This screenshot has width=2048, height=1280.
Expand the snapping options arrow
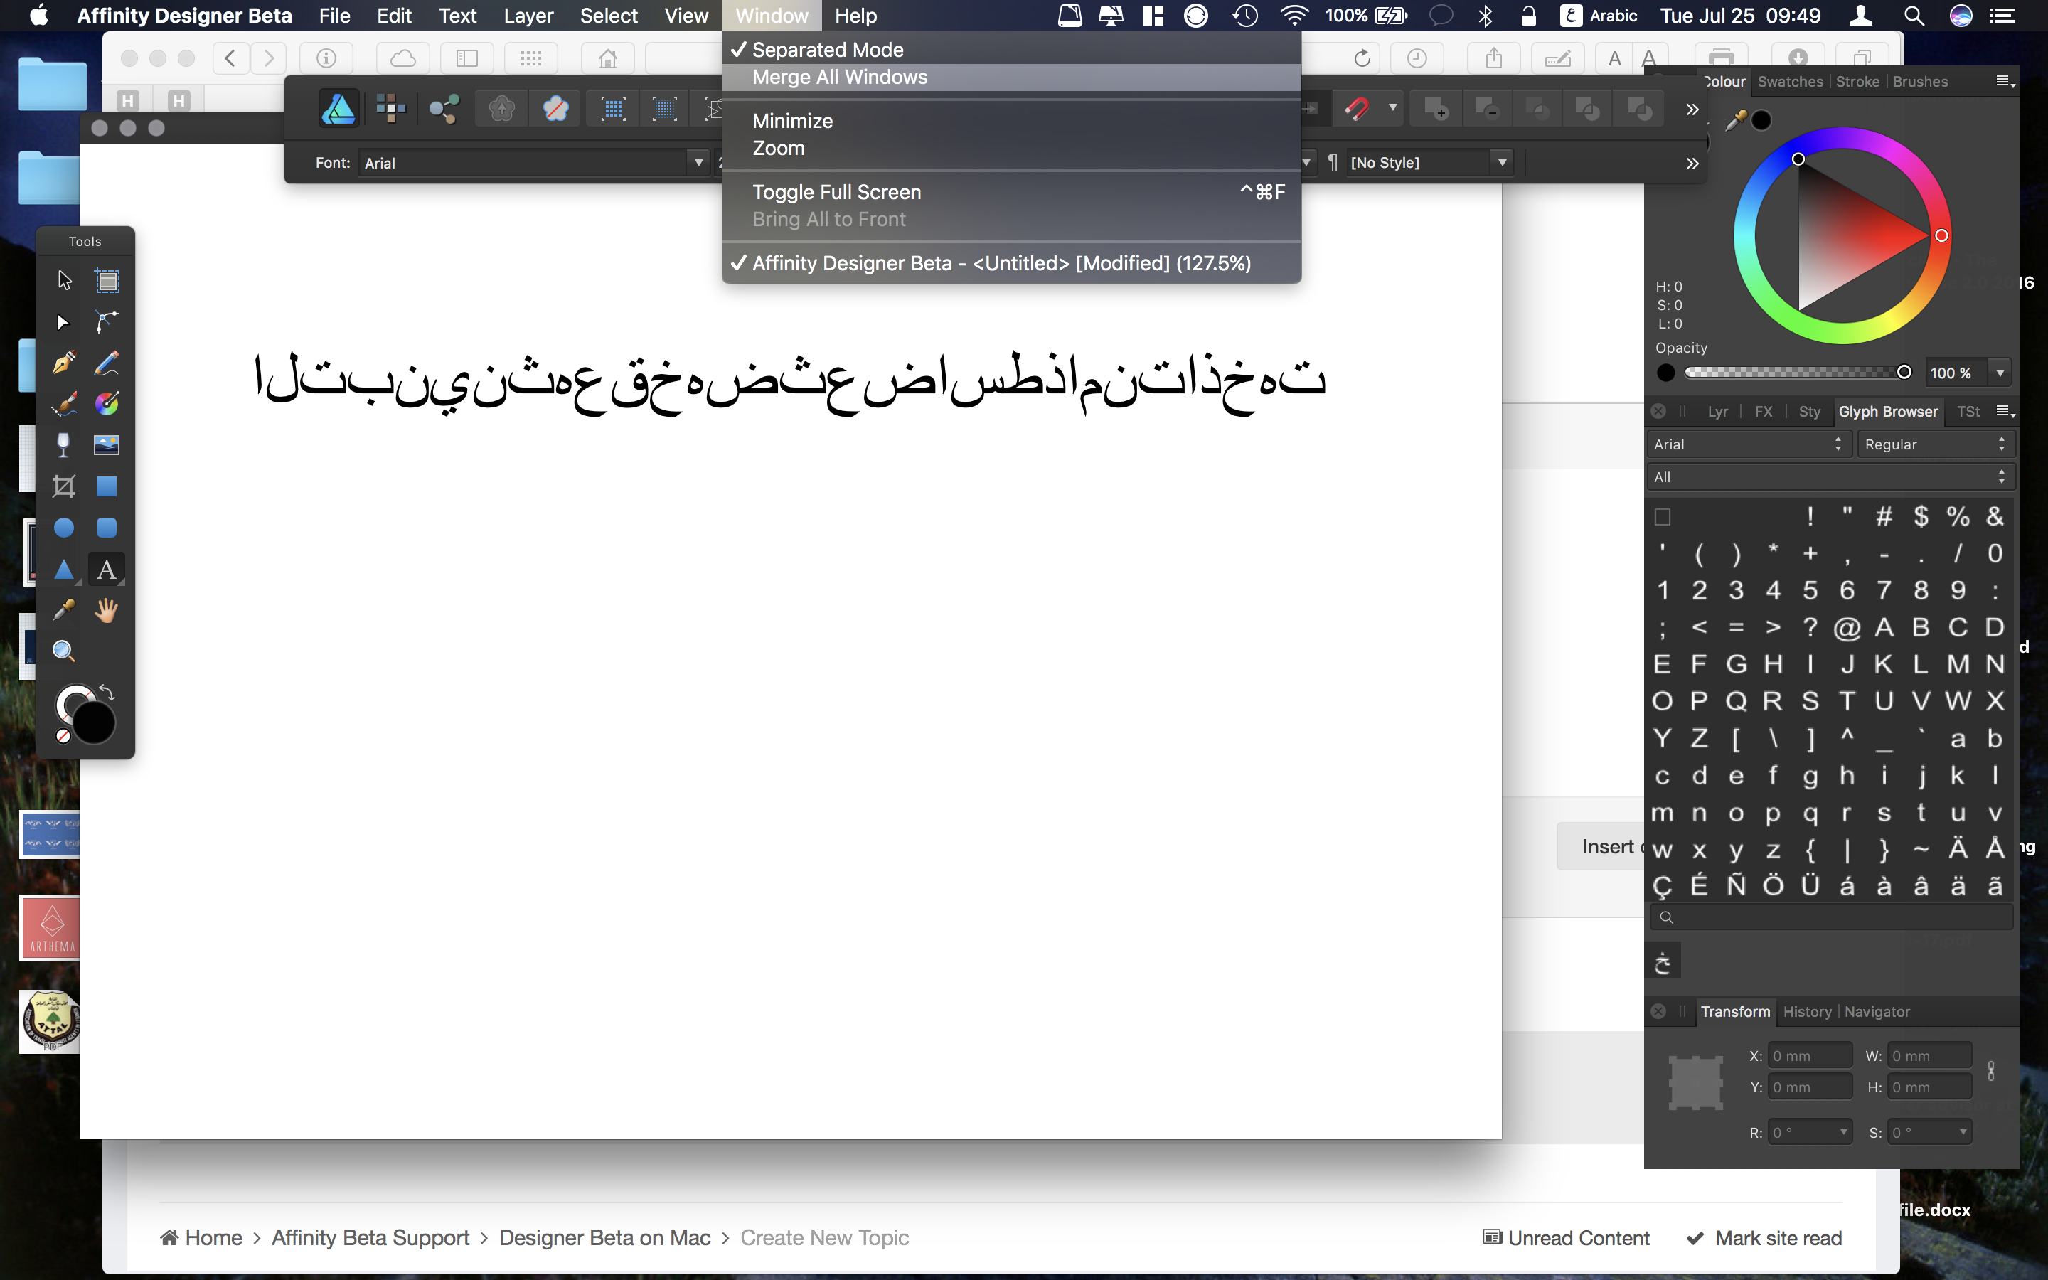pyautogui.click(x=1392, y=108)
